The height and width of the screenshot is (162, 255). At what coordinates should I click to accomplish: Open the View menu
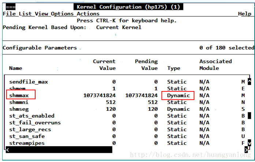coord(41,14)
